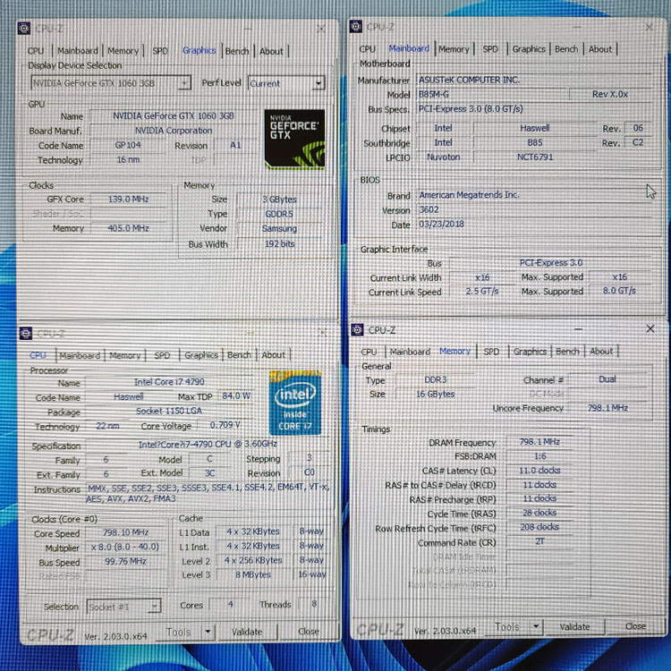
Task: Click Core Speed value 798.10 MHz
Action: click(x=126, y=532)
